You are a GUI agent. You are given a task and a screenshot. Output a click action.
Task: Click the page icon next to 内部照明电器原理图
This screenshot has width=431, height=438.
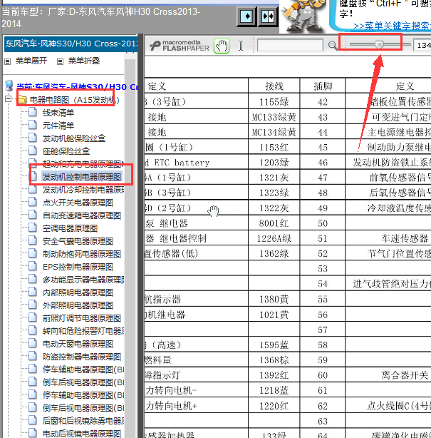(33, 292)
